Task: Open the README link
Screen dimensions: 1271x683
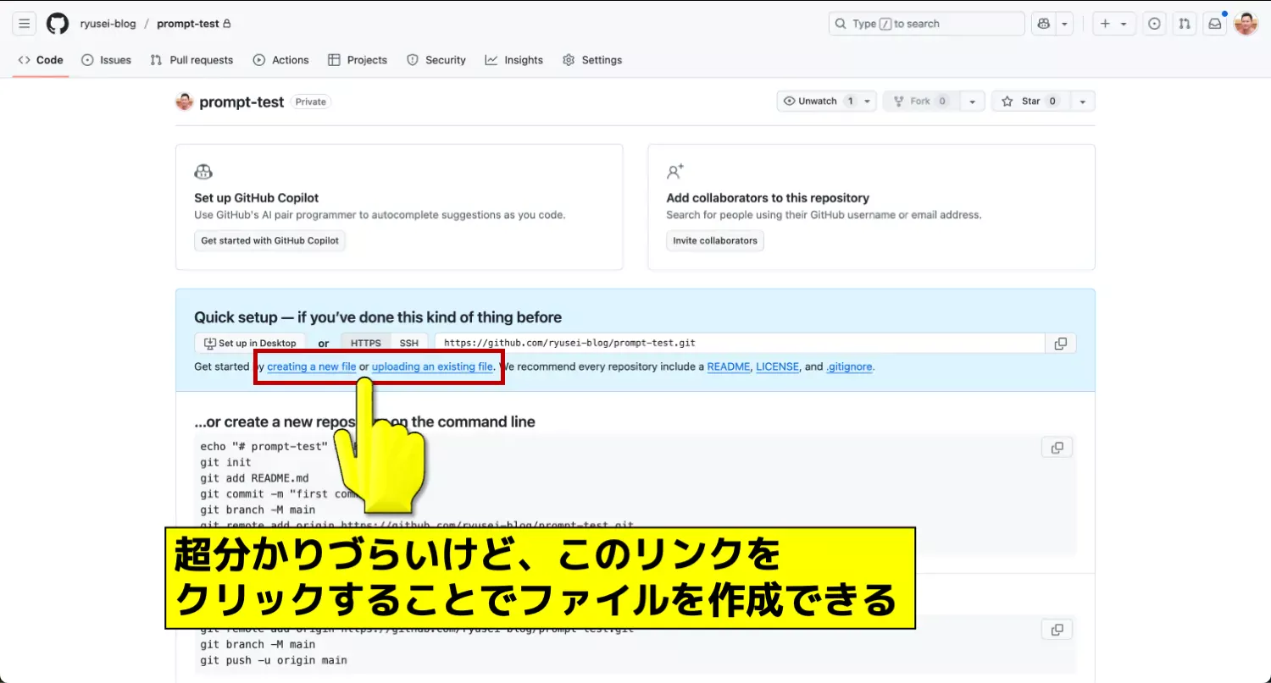Action: 729,366
